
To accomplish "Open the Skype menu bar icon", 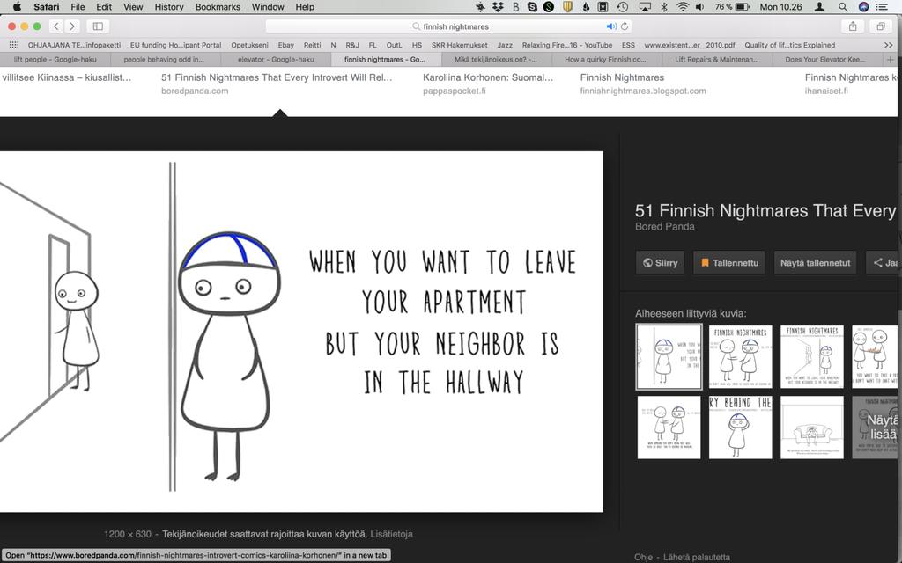I will click(532, 7).
